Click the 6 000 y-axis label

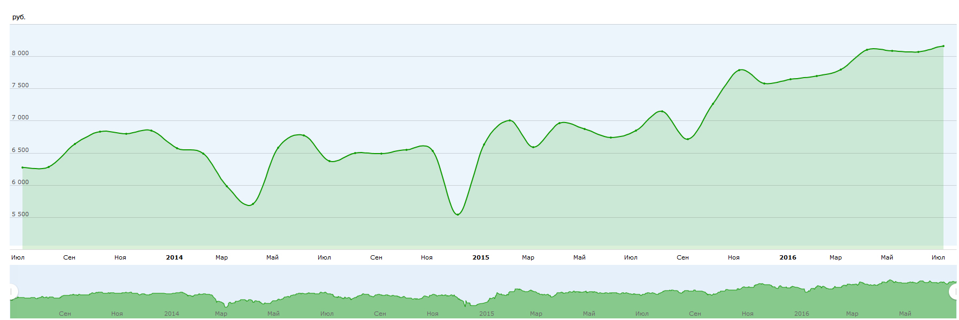pos(20,182)
